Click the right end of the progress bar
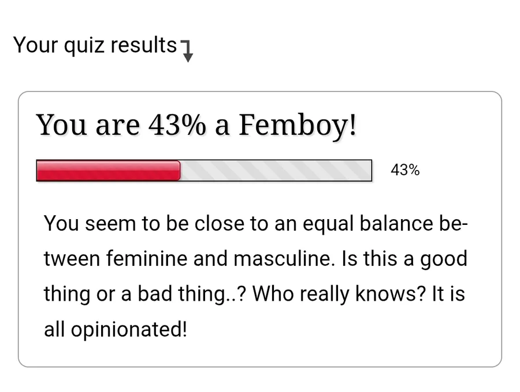 point(367,171)
